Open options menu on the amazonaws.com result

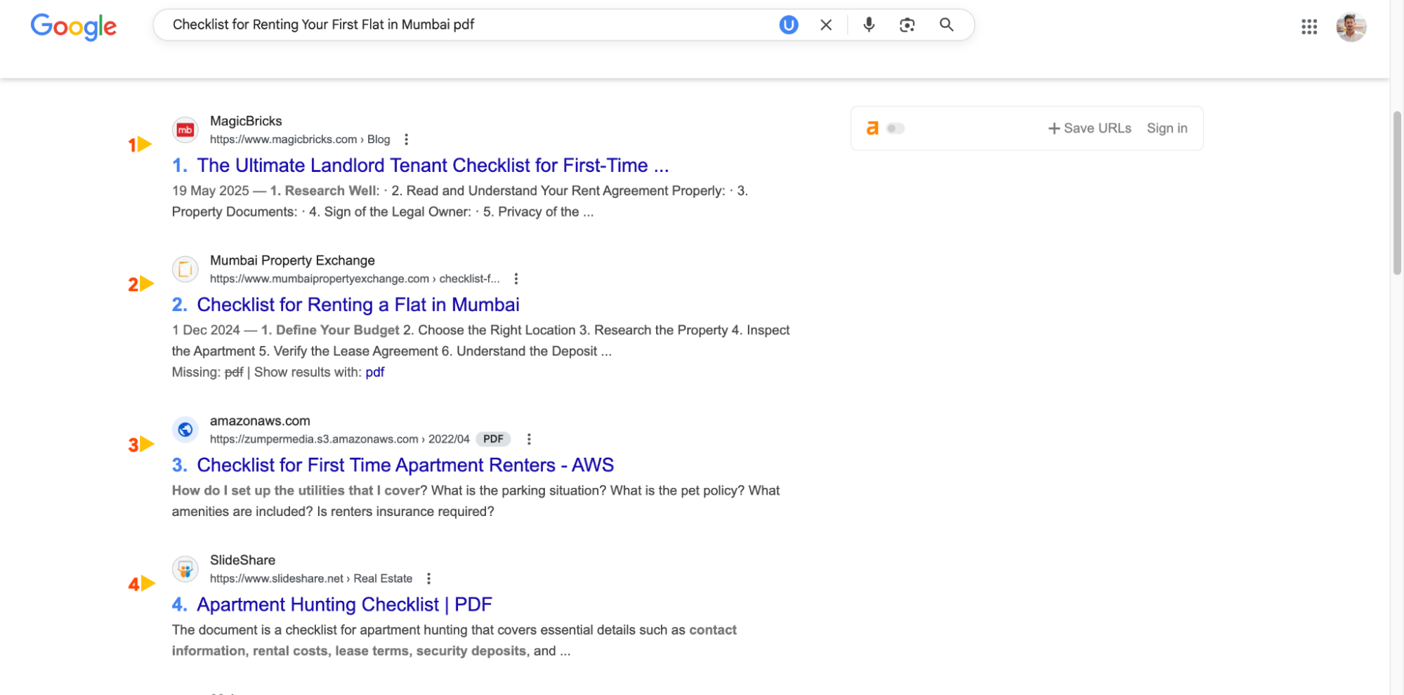pyautogui.click(x=529, y=439)
